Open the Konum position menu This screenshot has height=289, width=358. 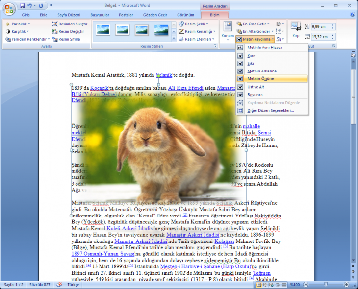coord(228,31)
